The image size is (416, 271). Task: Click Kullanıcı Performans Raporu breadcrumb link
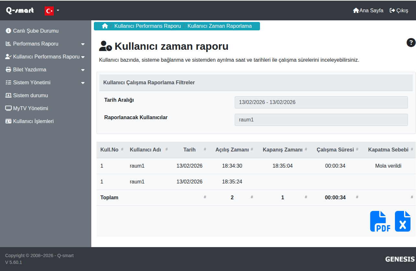148,26
